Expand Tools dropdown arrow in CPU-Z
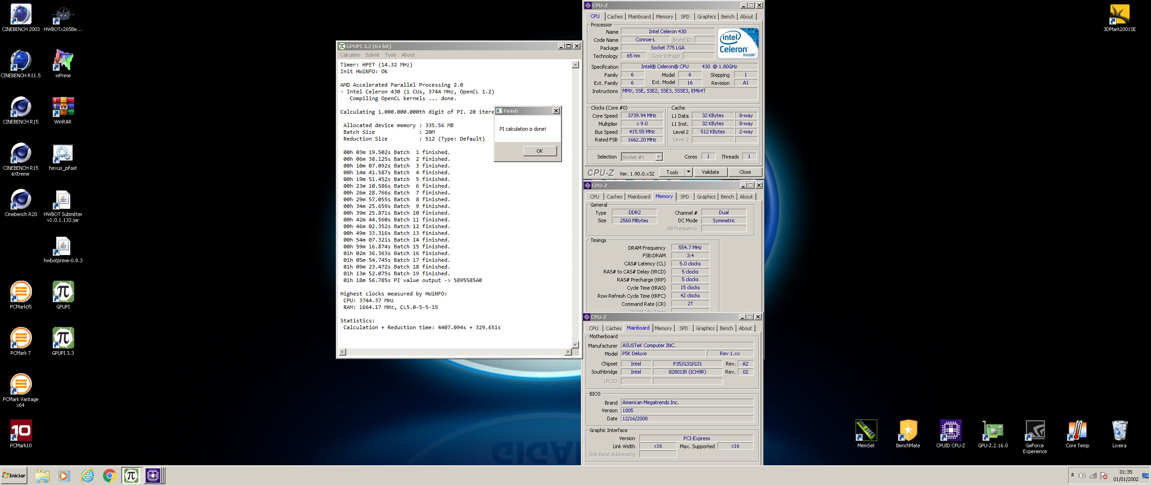The height and width of the screenshot is (485, 1151). (688, 172)
